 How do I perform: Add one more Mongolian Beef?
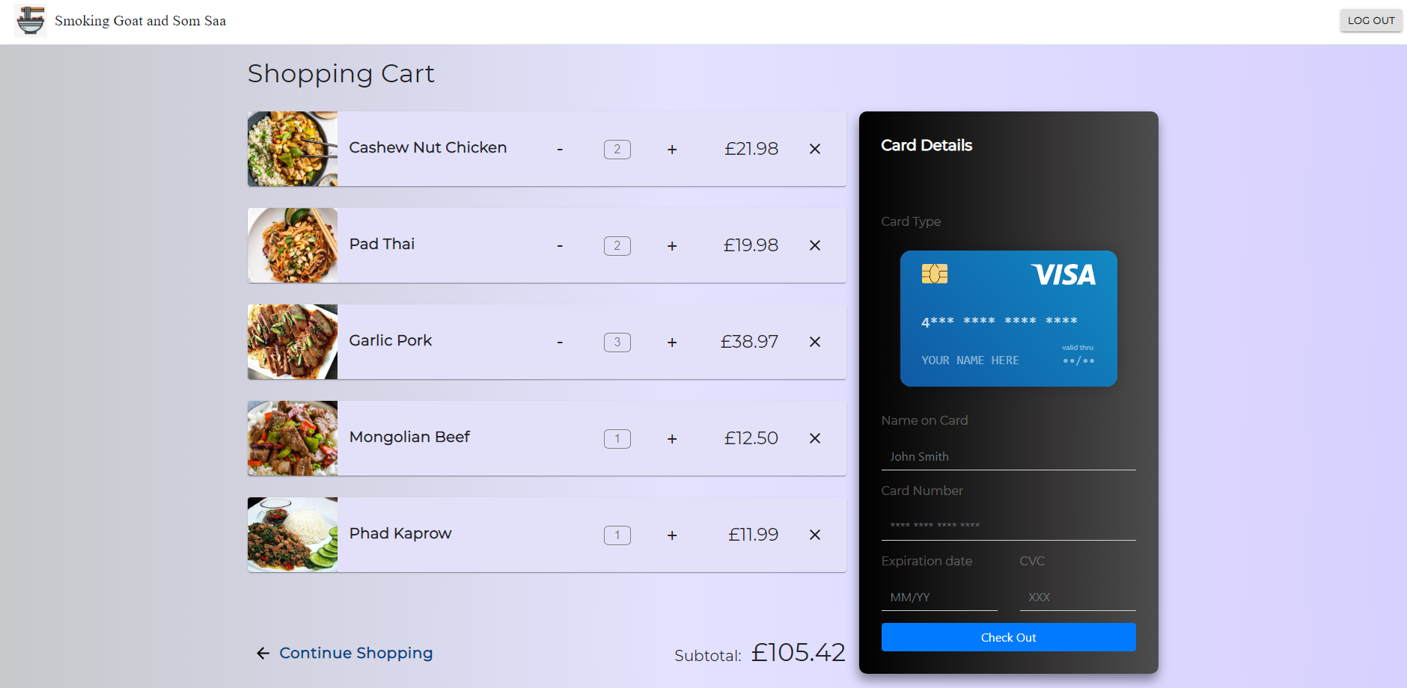point(672,439)
